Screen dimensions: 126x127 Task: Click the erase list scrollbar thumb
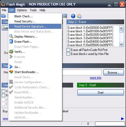(121, 31)
